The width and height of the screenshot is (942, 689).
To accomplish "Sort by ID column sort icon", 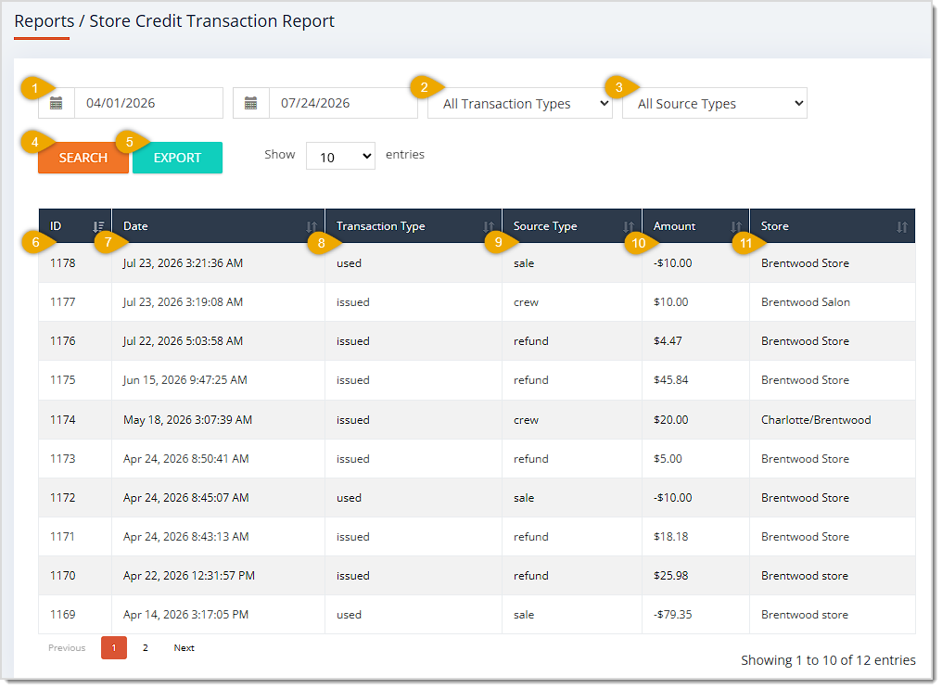I will click(98, 227).
